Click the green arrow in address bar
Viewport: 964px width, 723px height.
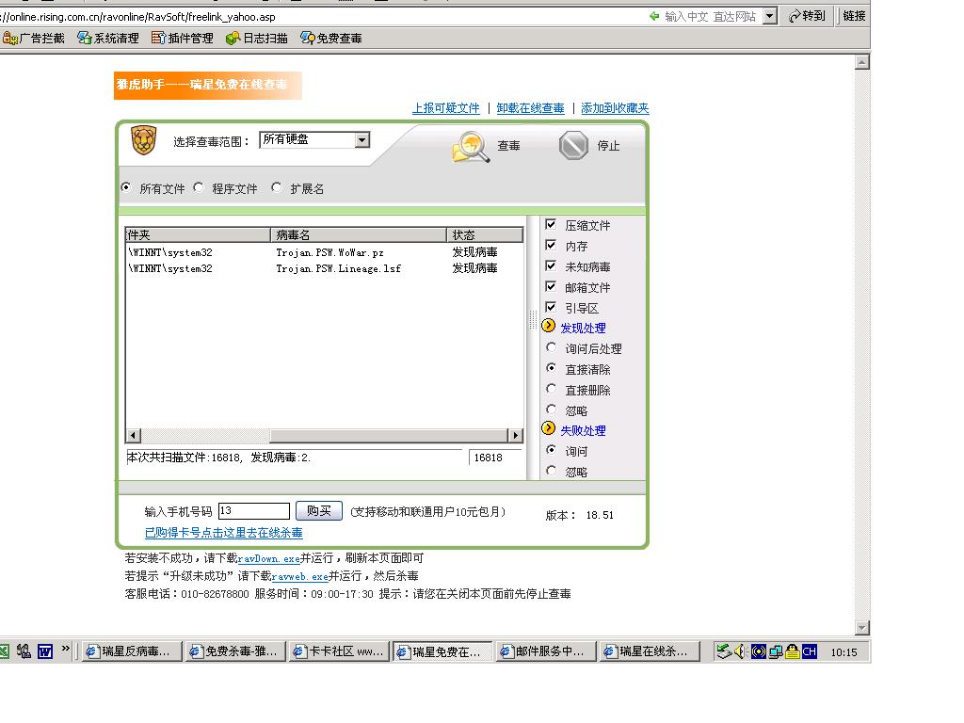click(x=655, y=16)
